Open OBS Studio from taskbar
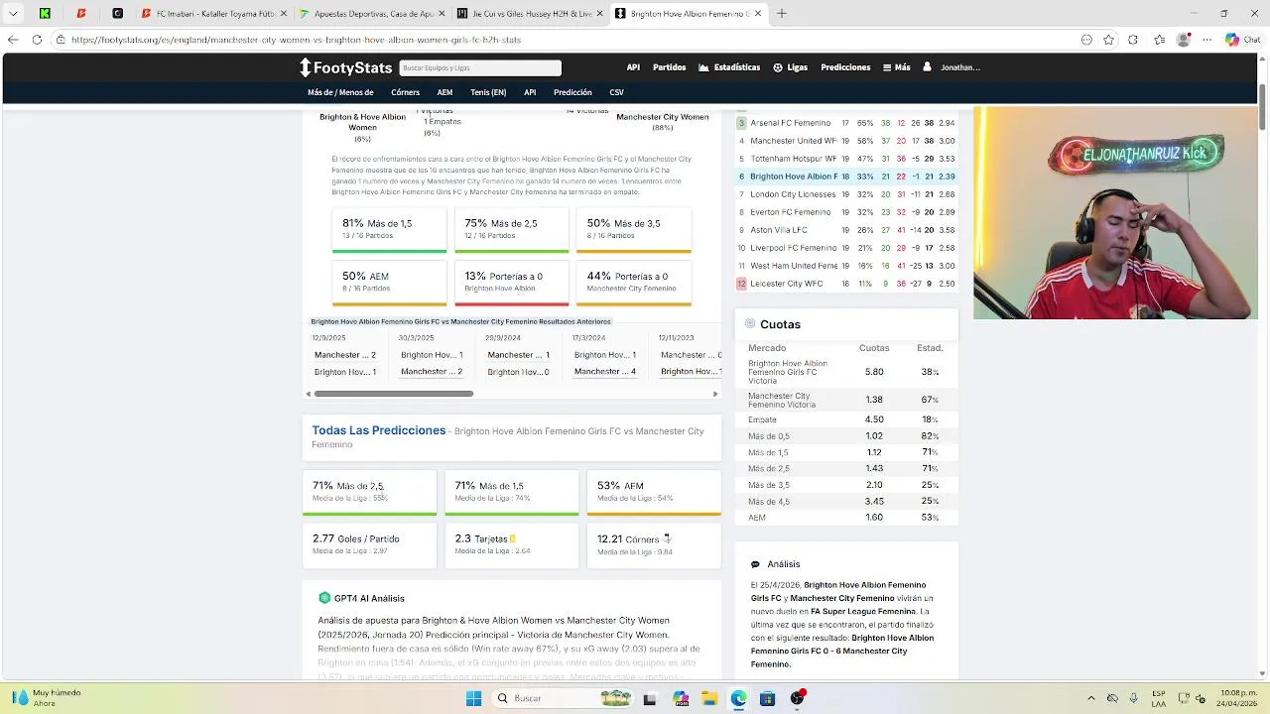 tap(797, 698)
